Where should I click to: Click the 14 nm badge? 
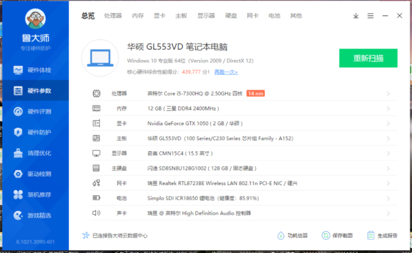click(x=256, y=93)
